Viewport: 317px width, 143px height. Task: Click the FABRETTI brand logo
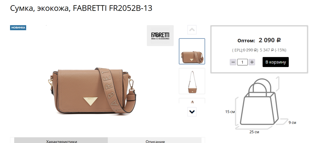(x=160, y=36)
